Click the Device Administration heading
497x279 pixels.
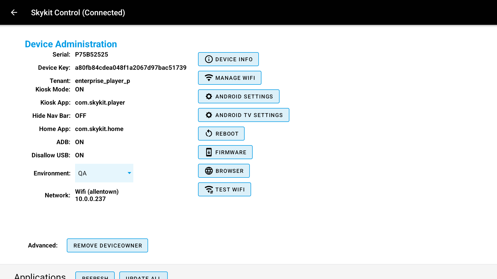(71, 44)
